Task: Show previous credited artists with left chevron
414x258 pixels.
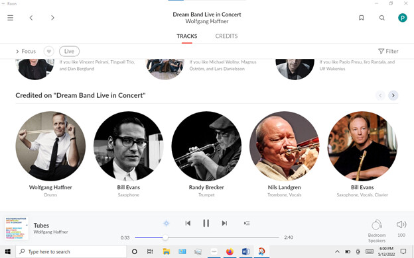Action: click(380, 95)
